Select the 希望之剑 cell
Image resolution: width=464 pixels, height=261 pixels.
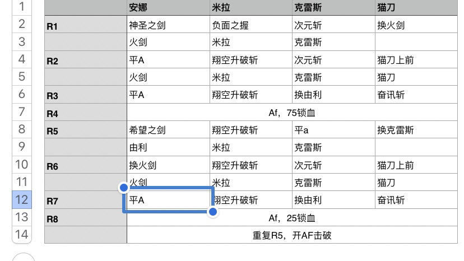click(168, 130)
